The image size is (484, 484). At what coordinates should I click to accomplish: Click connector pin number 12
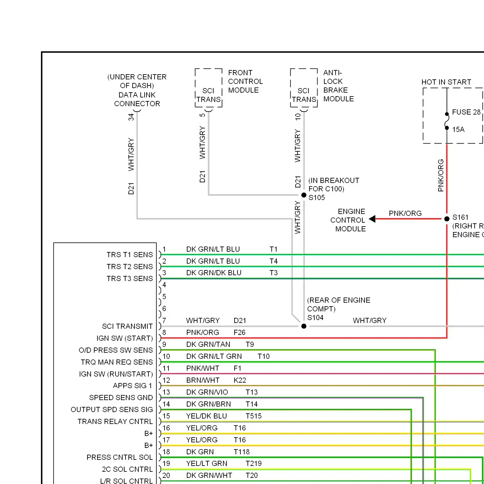tap(166, 380)
